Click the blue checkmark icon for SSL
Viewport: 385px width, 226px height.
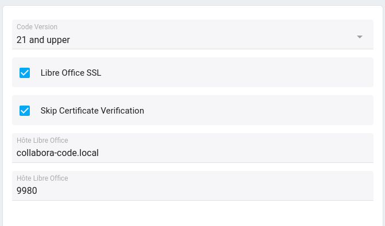tap(25, 73)
